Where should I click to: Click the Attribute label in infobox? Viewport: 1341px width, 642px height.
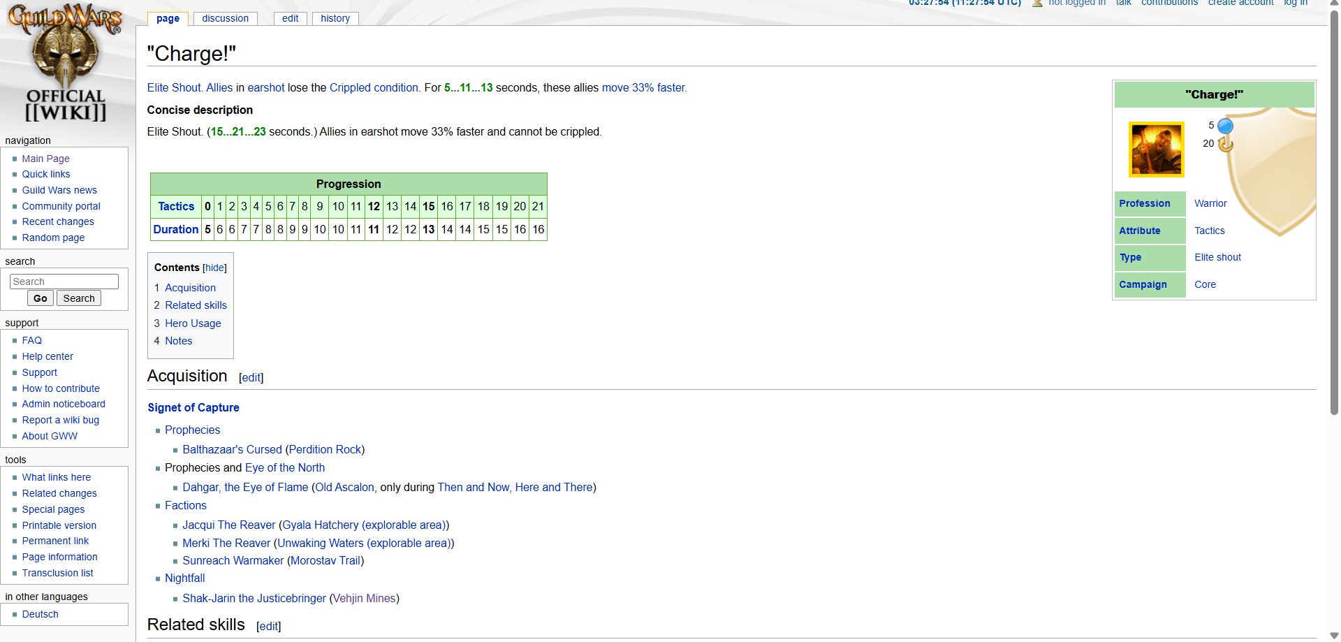(1139, 231)
